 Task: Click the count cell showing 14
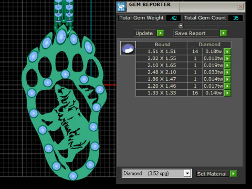(x=195, y=51)
